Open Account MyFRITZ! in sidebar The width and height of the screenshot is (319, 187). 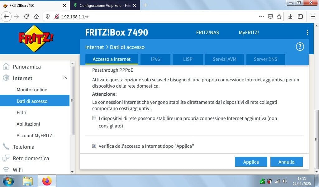(x=35, y=136)
